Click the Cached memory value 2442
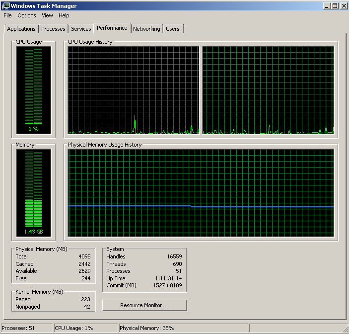349x334 pixels. pyautogui.click(x=84, y=264)
